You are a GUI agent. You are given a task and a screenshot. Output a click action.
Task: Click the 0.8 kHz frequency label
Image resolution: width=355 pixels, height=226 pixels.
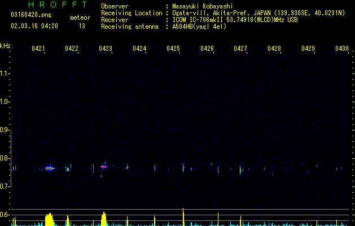tap(5, 158)
